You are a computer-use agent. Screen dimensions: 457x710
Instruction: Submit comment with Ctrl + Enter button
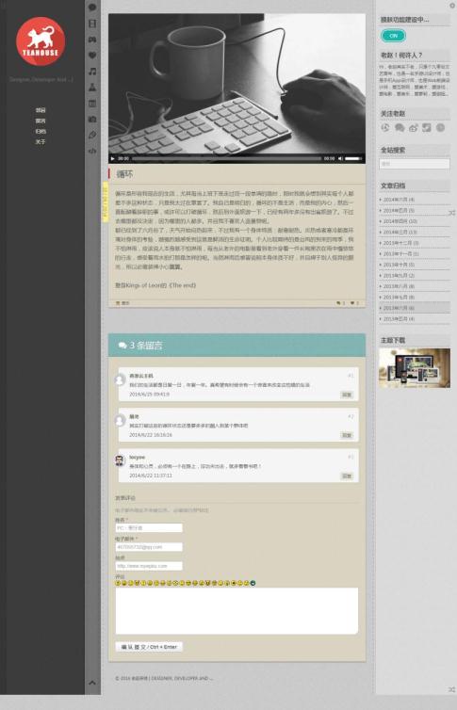click(149, 647)
